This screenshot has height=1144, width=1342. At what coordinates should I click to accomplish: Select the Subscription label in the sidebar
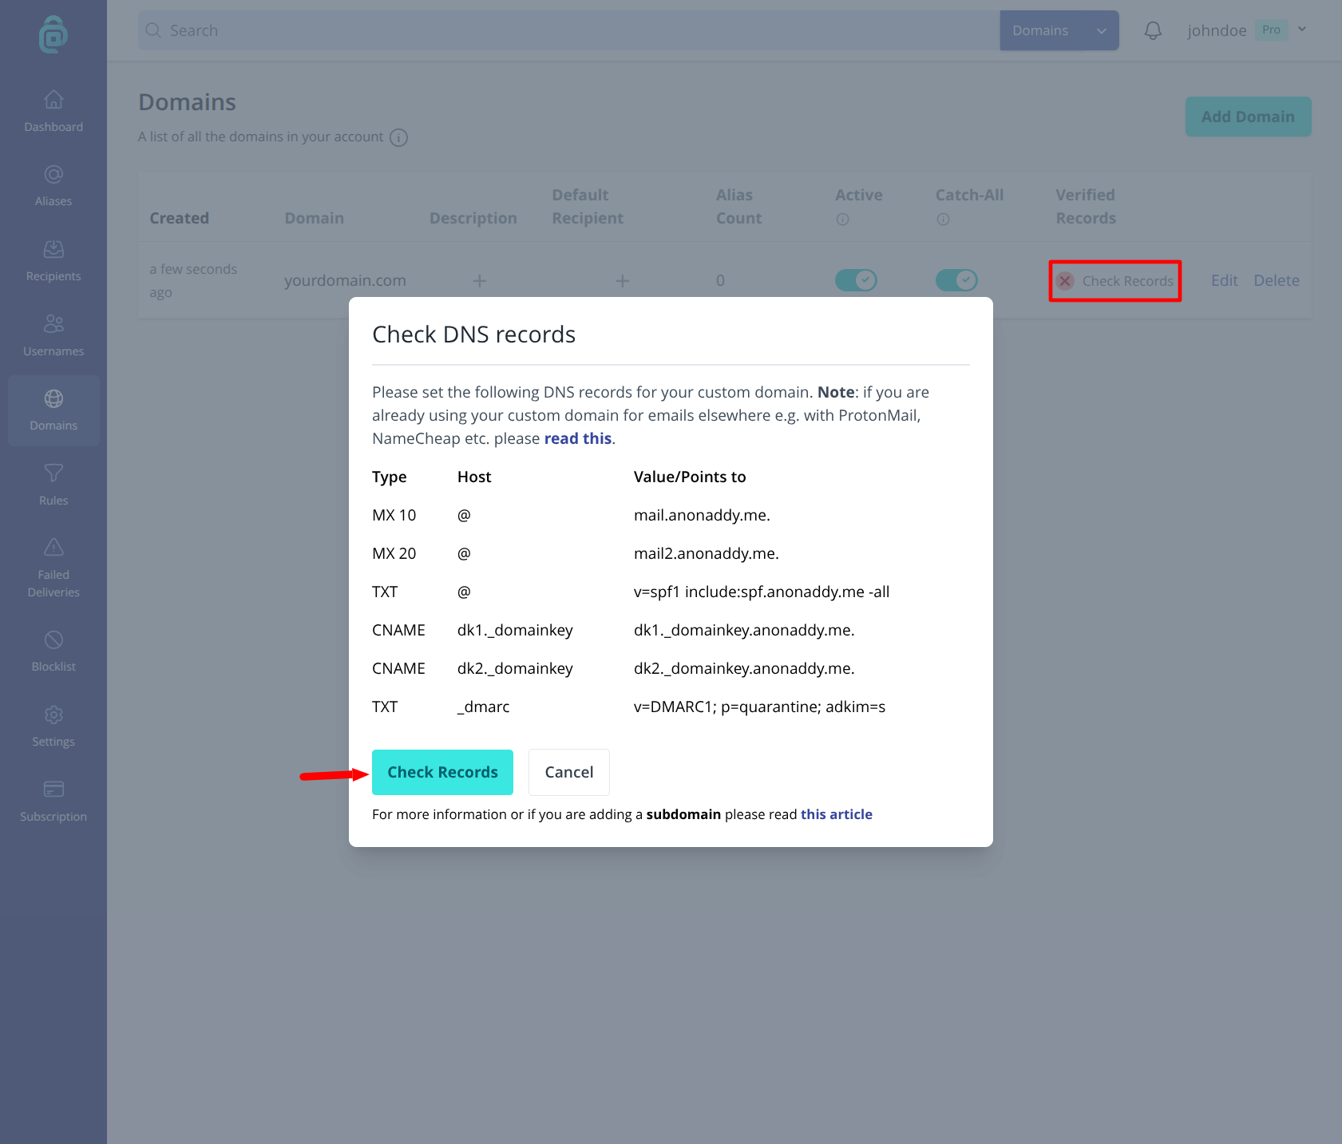pos(53,817)
